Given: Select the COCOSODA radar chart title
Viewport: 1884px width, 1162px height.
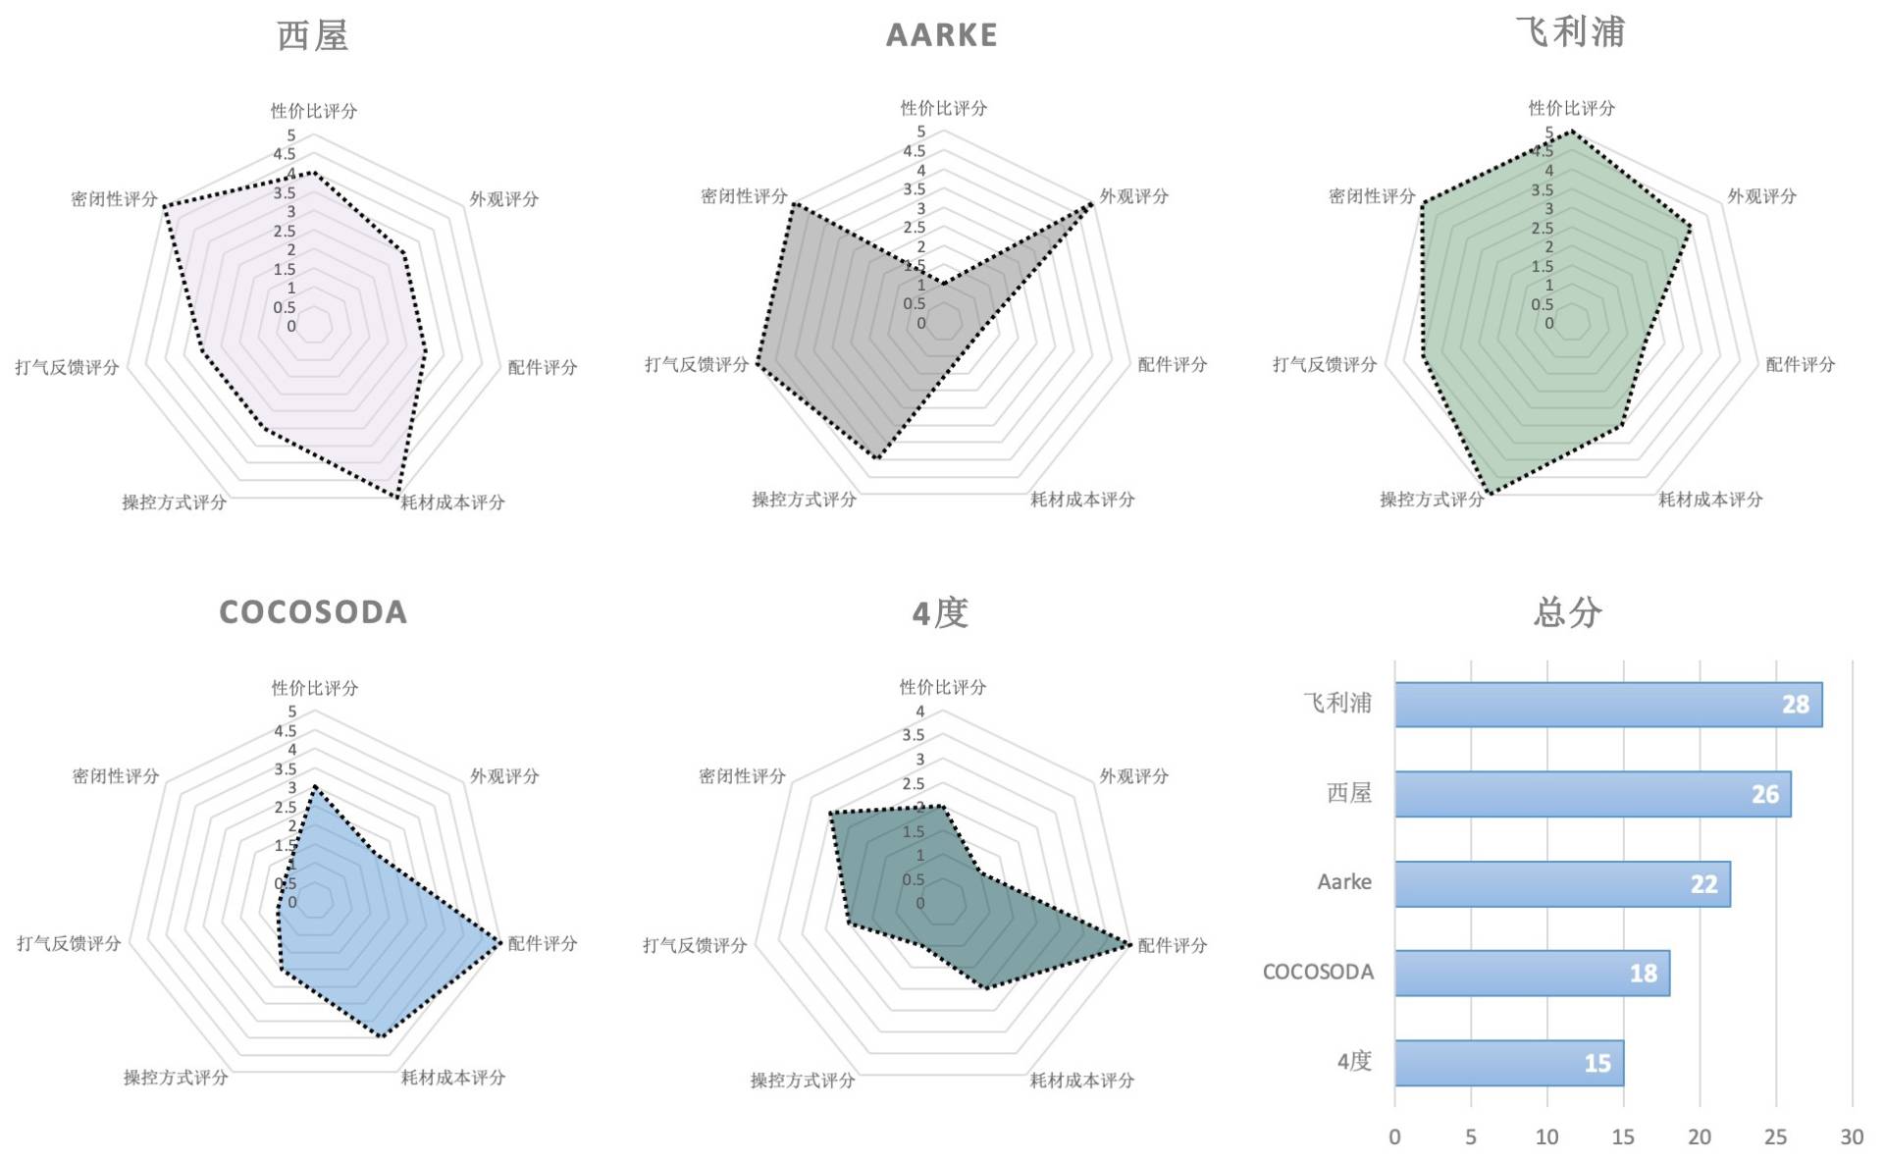Looking at the screenshot, I should pos(313,612).
